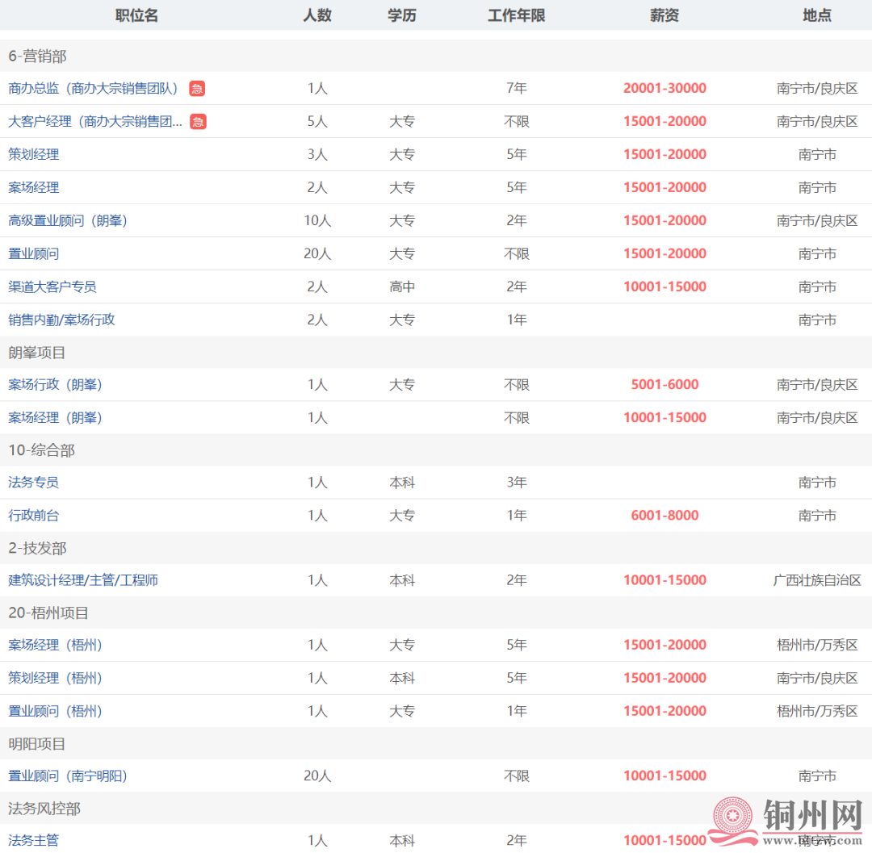Viewport: 872px width, 853px height.
Task: Click urgent badge beside 大客户经理 job
Action: [198, 122]
